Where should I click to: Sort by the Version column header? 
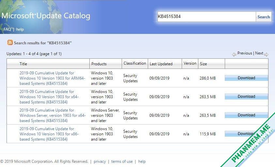(x=190, y=63)
